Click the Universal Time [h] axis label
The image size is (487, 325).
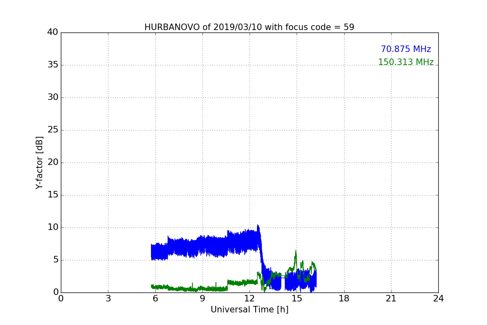tap(250, 310)
